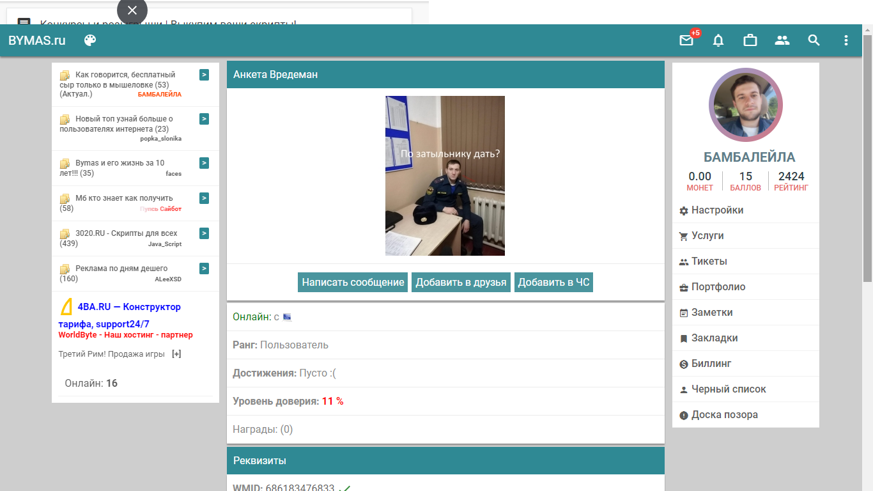Open arrow next to 'Bymas и его жизнь' topic
Screen dimensions: 873x491
click(x=204, y=163)
